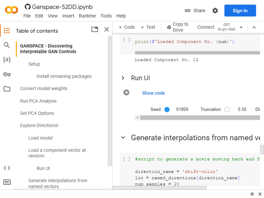The height and width of the screenshot is (198, 264).
Task: Click the left arrow of output scrollbar
Action: point(137,118)
